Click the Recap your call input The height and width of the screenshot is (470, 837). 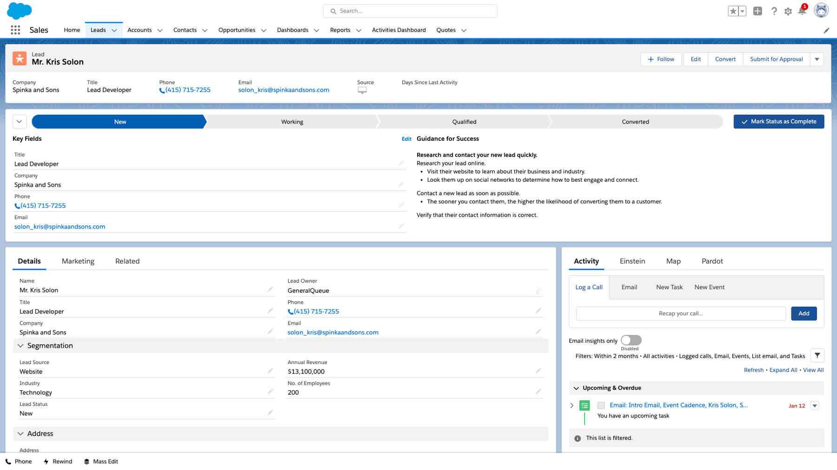[681, 313]
